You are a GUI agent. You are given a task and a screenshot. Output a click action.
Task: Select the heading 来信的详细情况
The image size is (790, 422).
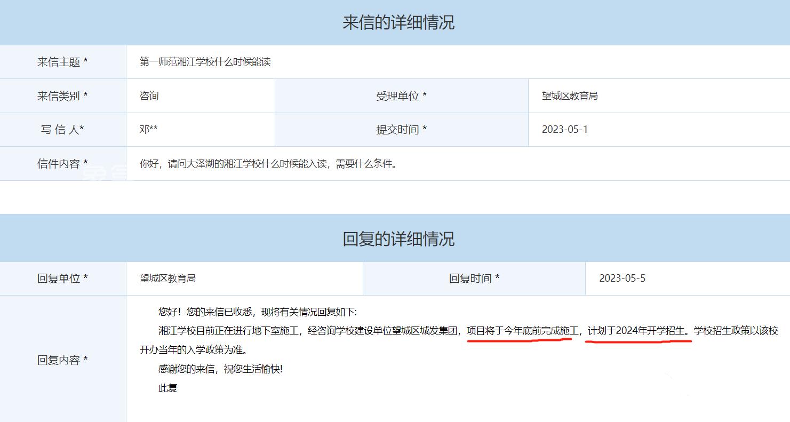pyautogui.click(x=398, y=22)
